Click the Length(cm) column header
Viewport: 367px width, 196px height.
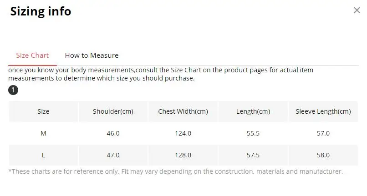[253, 111]
